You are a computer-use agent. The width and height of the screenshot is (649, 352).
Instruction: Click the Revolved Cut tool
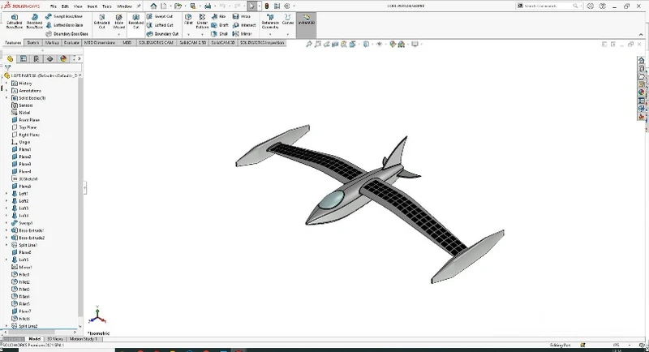pyautogui.click(x=135, y=22)
